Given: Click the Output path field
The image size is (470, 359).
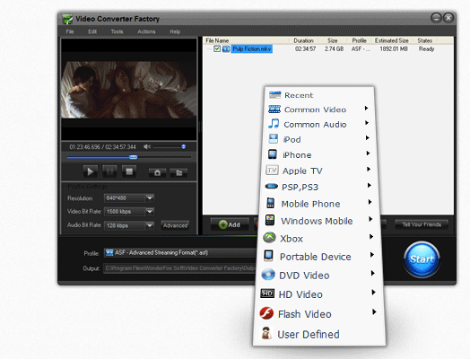Looking at the screenshot, I should point(180,267).
